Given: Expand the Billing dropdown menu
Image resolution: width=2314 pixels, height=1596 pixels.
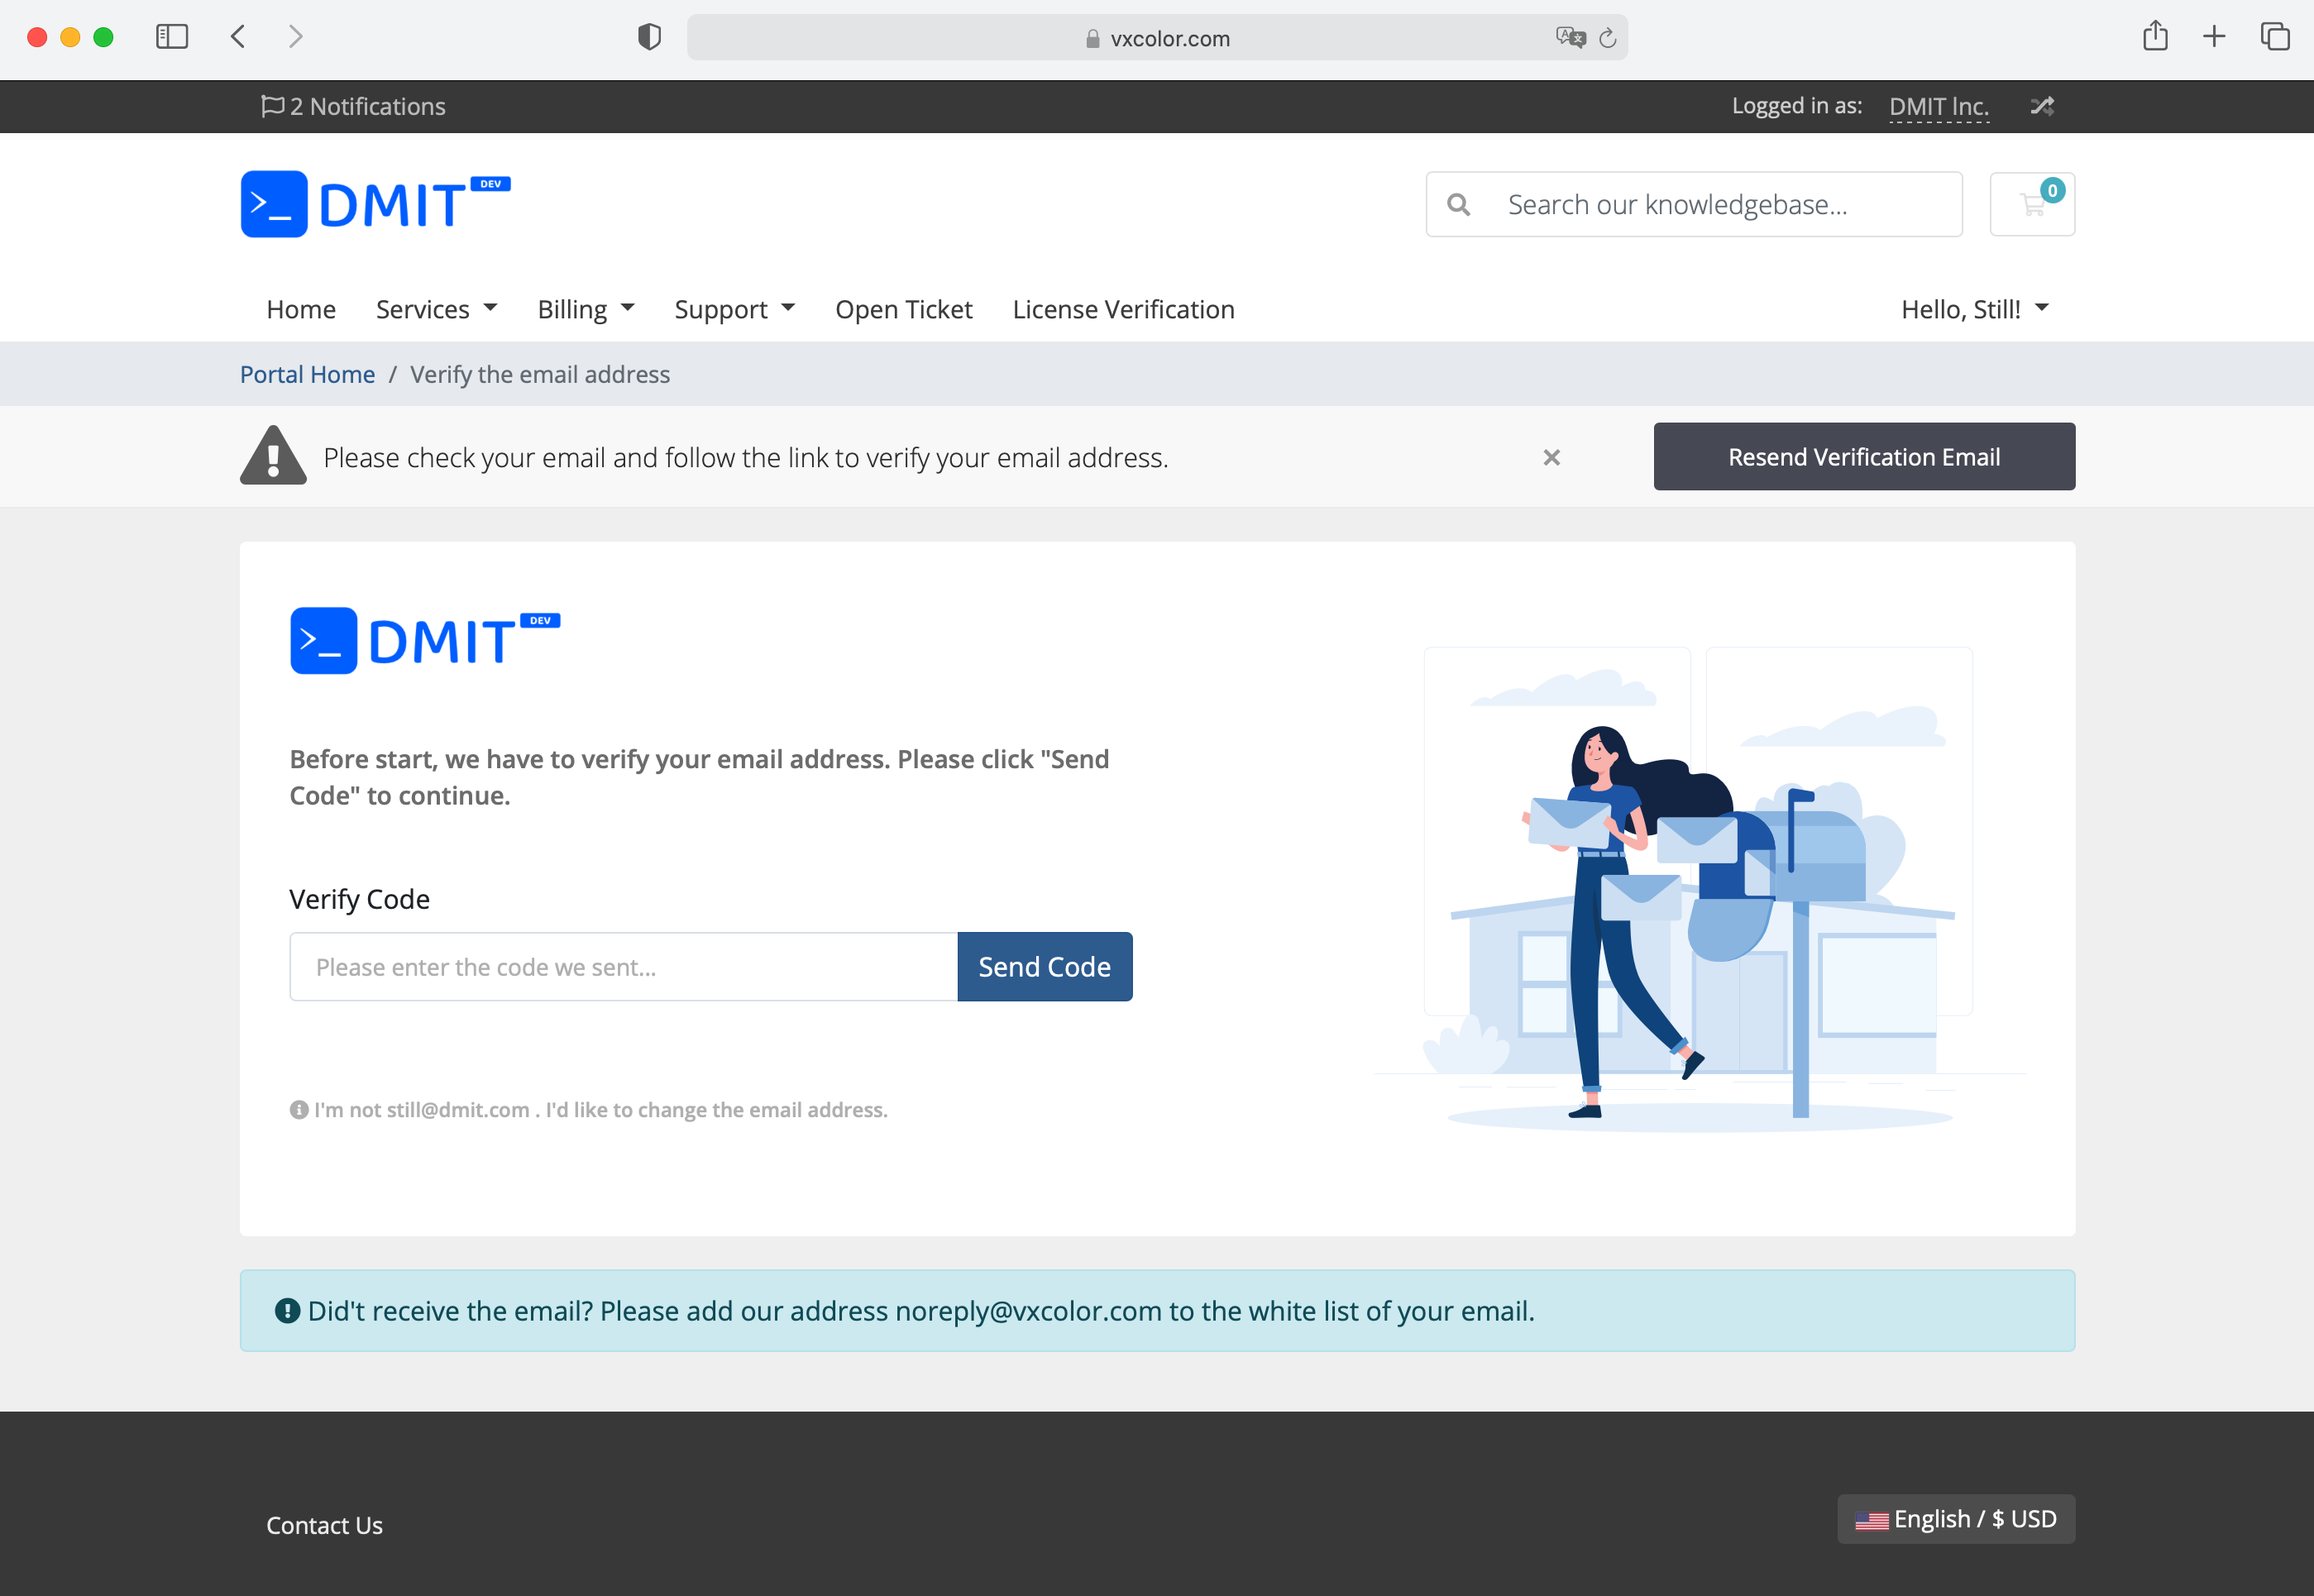Looking at the screenshot, I should coord(586,309).
